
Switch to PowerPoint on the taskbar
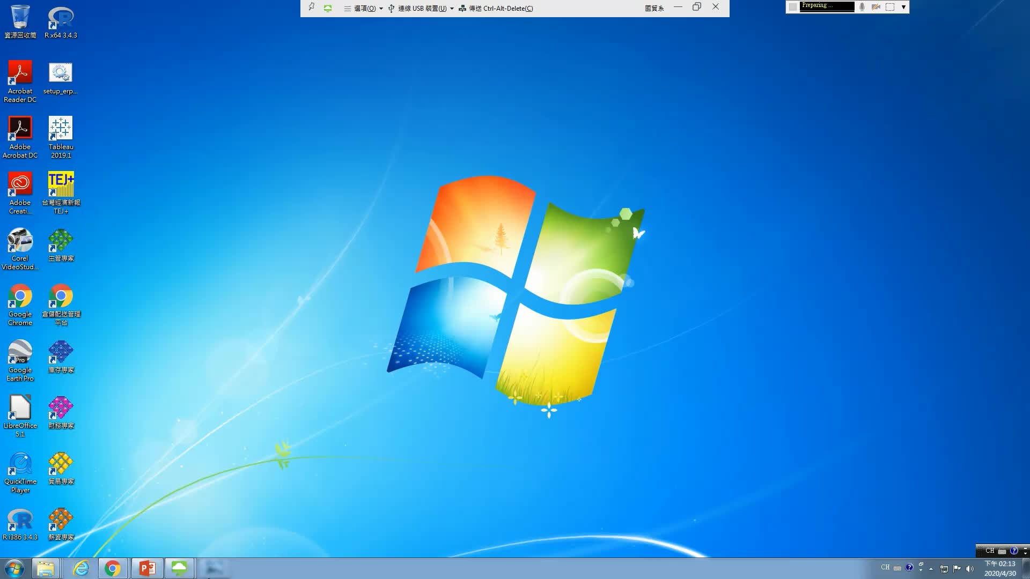[x=147, y=568]
